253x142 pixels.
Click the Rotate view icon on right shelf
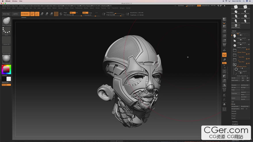pos(224,85)
